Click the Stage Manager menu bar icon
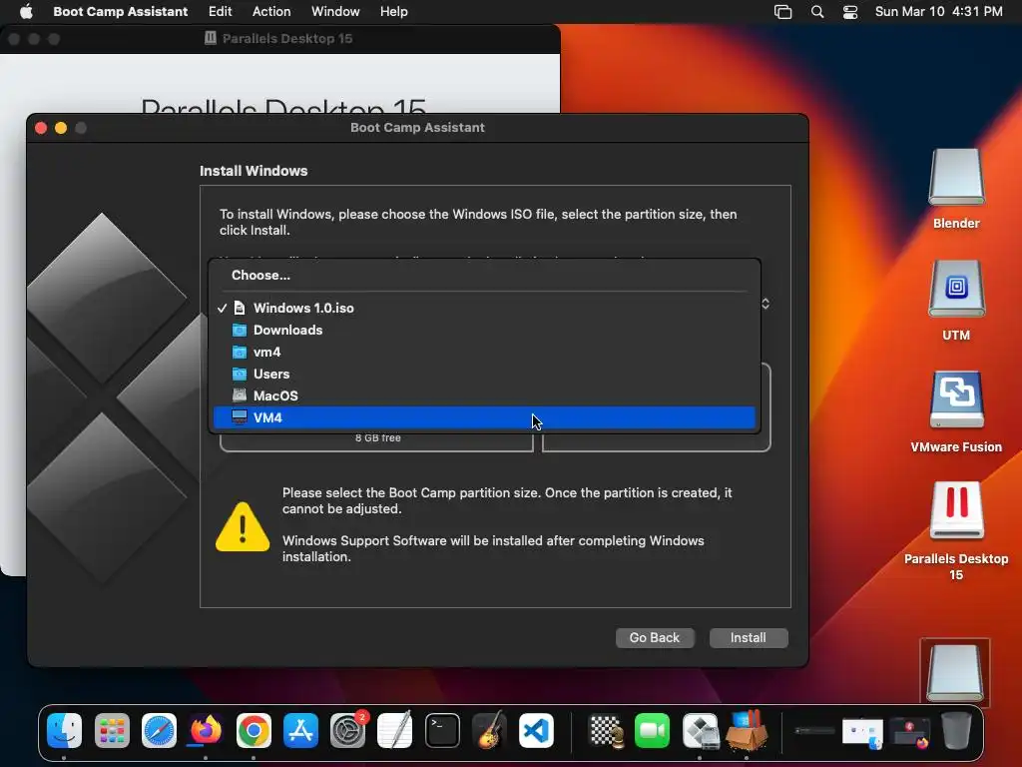This screenshot has height=767, width=1022. [x=782, y=11]
